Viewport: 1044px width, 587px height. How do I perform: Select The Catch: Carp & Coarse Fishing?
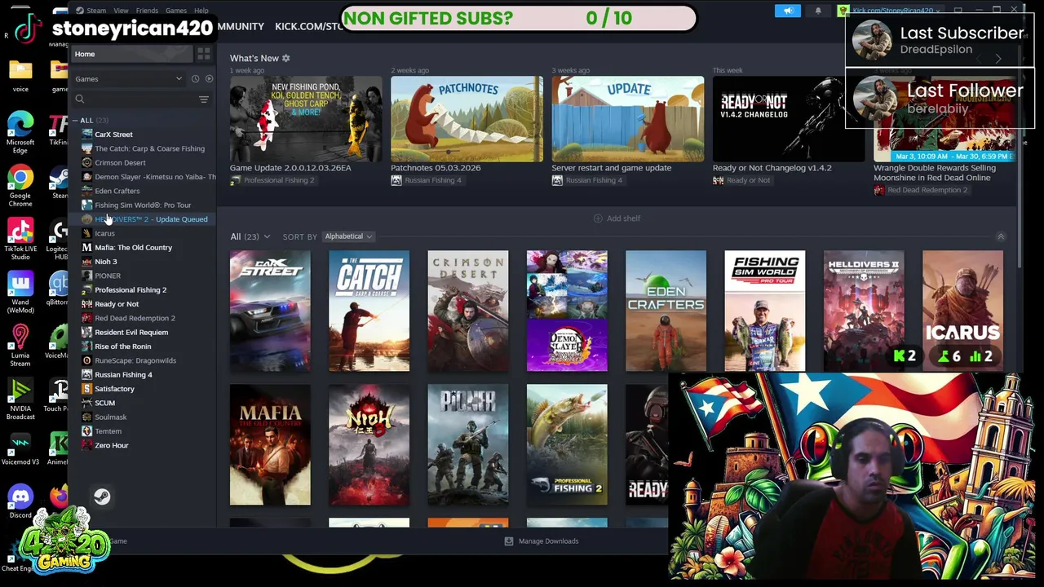149,148
